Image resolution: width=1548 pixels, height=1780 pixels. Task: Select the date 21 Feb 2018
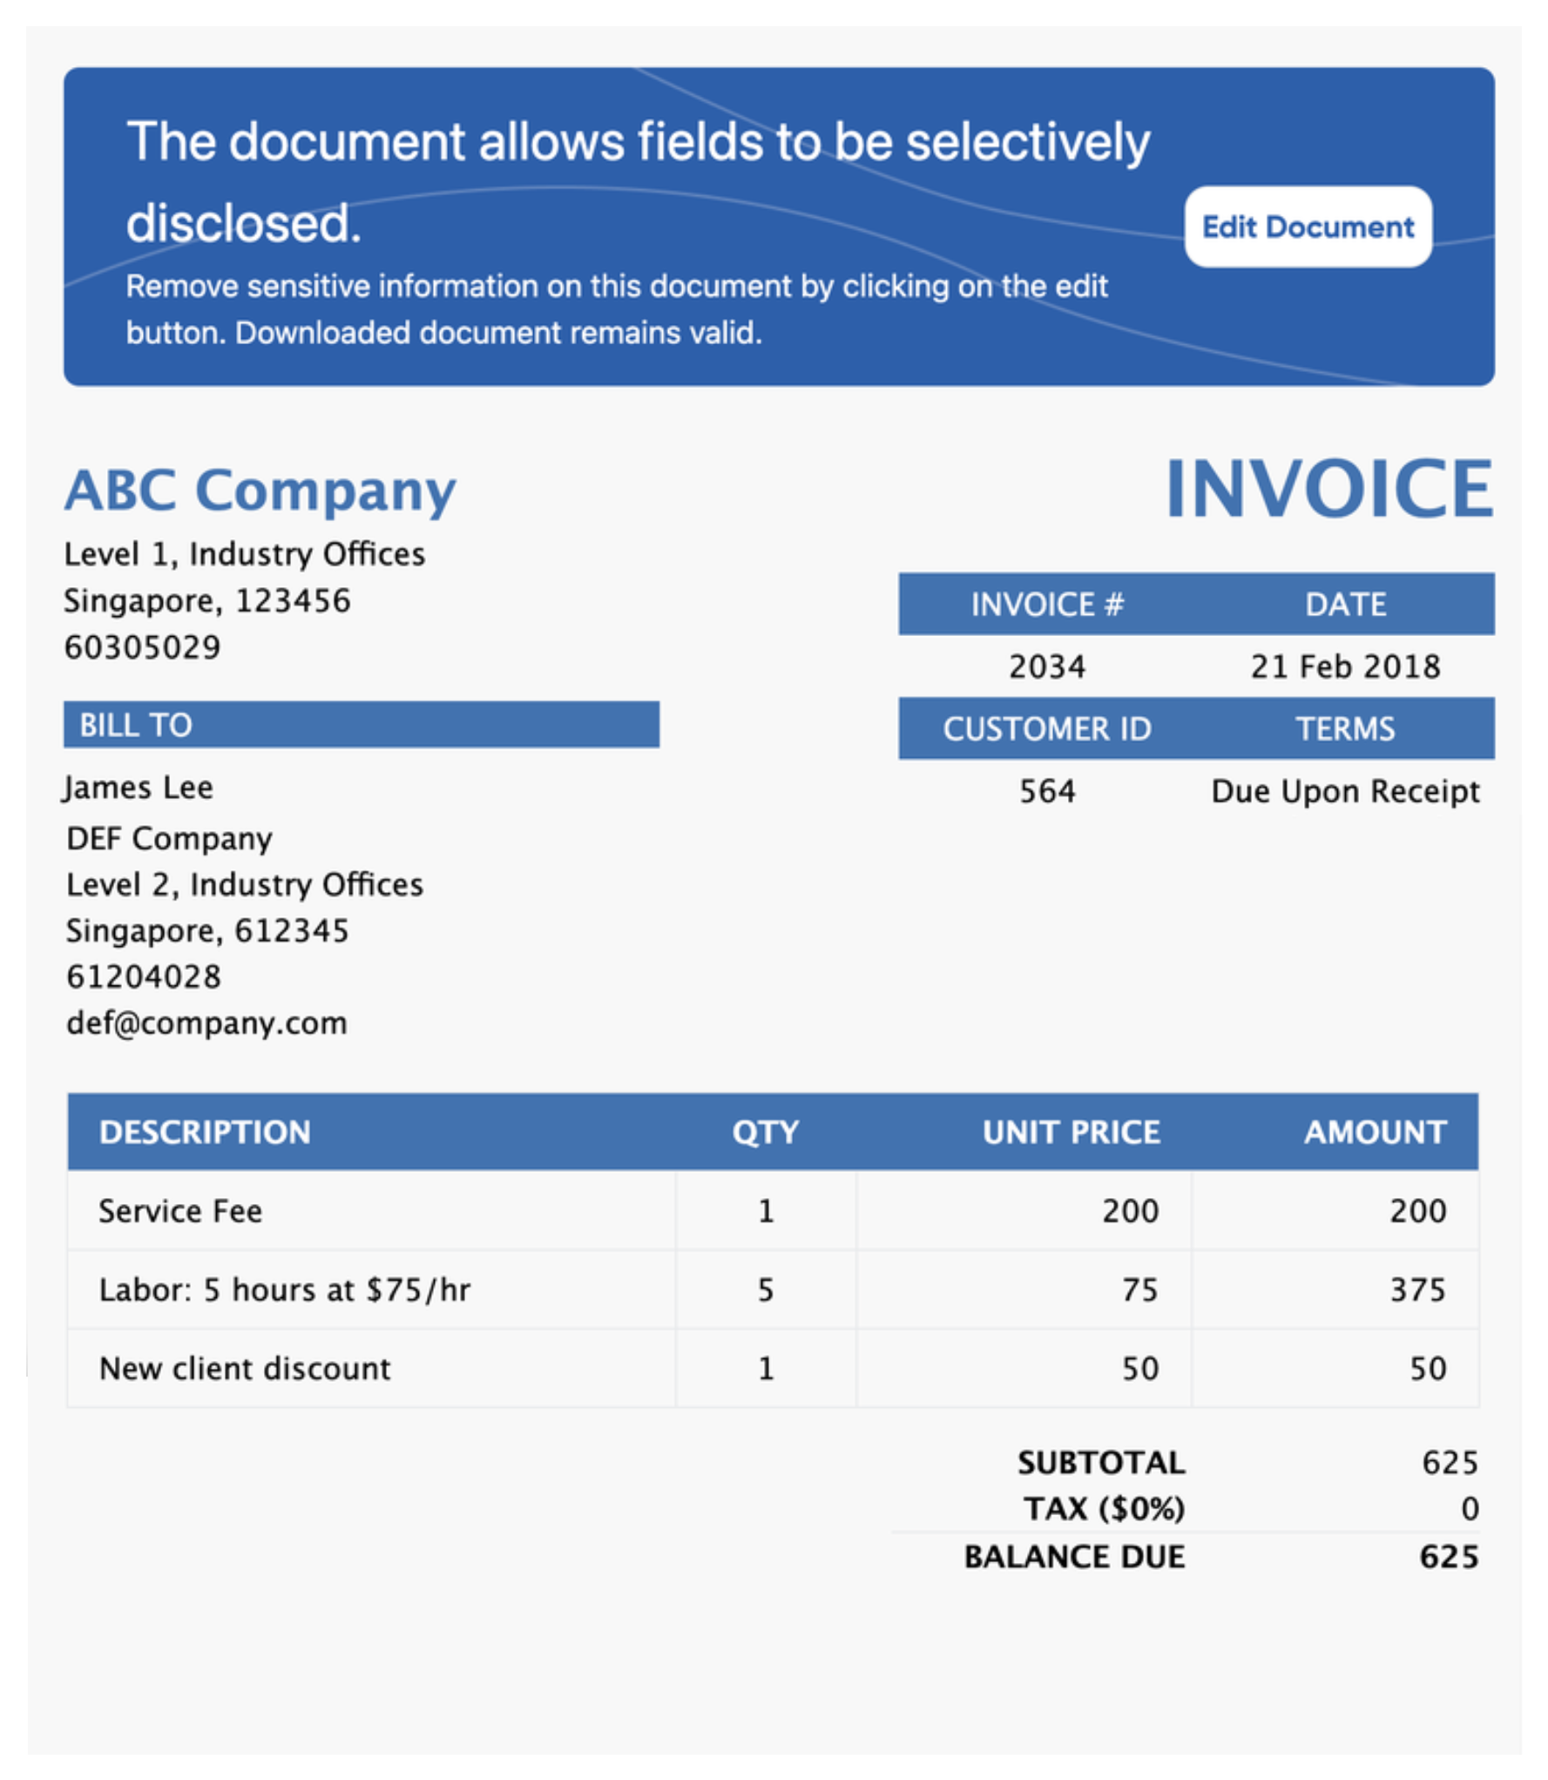[x=1345, y=667]
